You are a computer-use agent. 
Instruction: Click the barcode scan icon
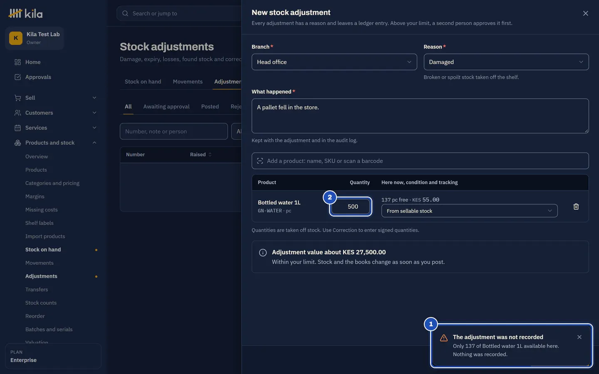[260, 161]
